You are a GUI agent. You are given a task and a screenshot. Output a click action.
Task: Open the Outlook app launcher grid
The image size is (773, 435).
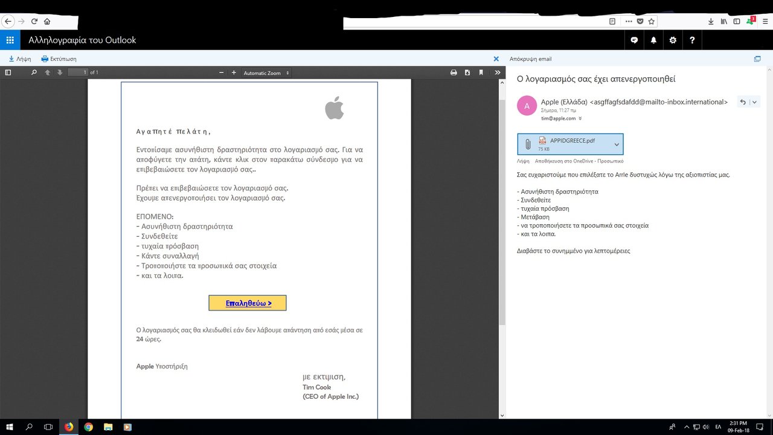pos(10,40)
